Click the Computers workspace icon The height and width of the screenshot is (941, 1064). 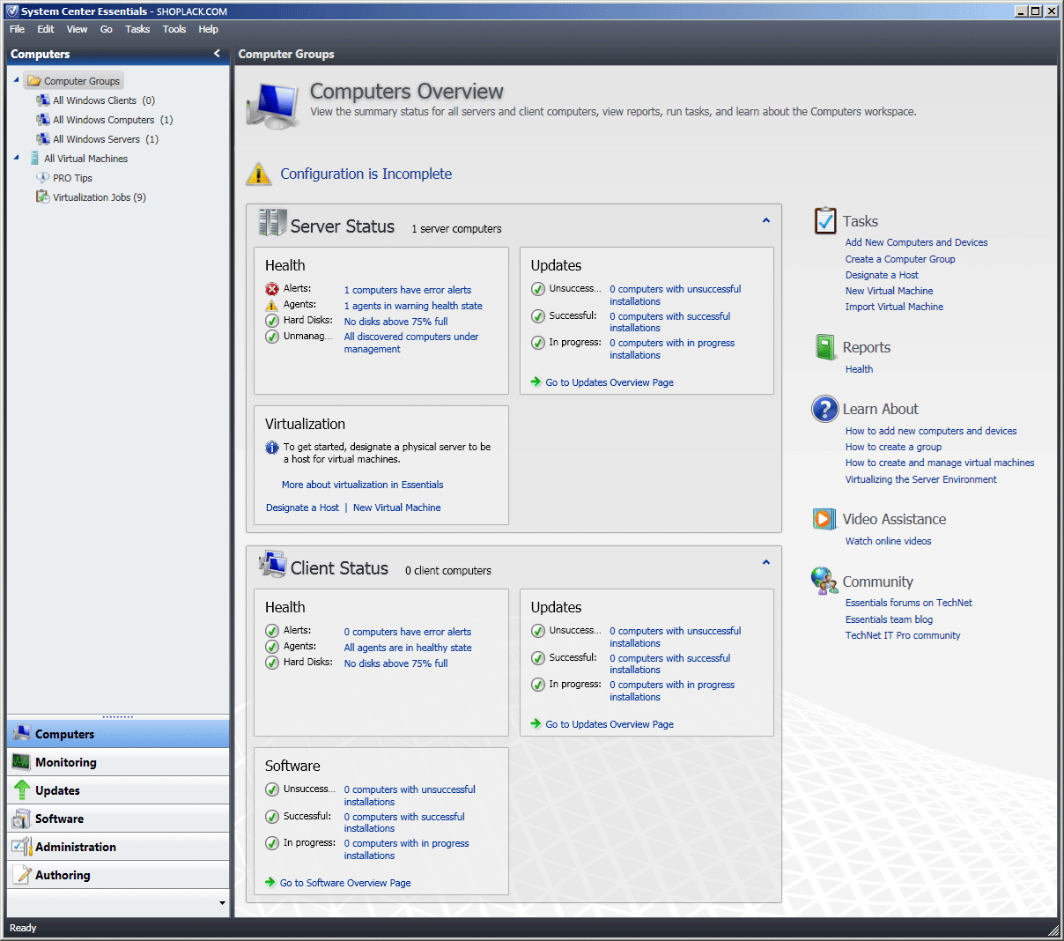click(x=22, y=734)
